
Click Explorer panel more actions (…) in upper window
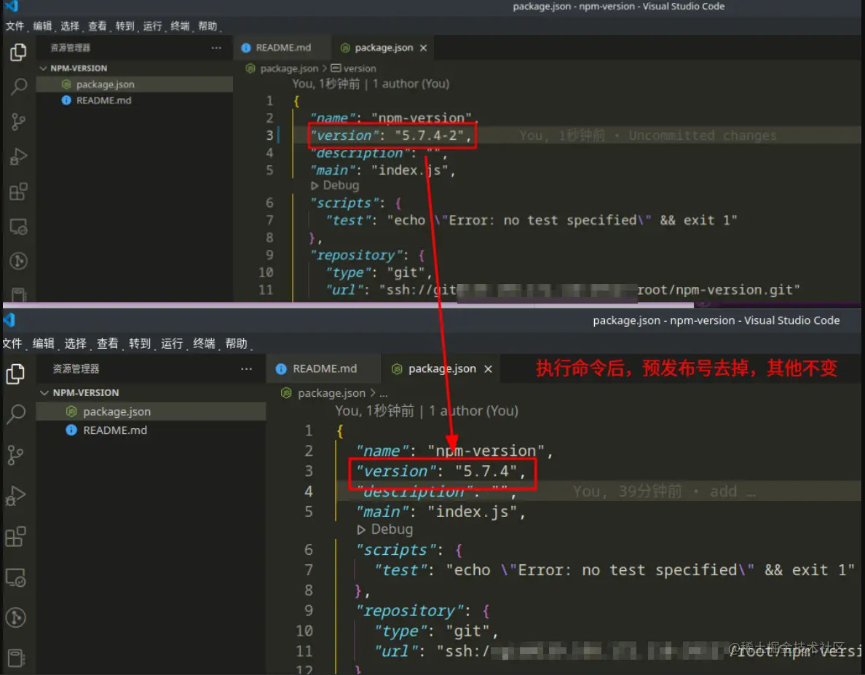(216, 48)
